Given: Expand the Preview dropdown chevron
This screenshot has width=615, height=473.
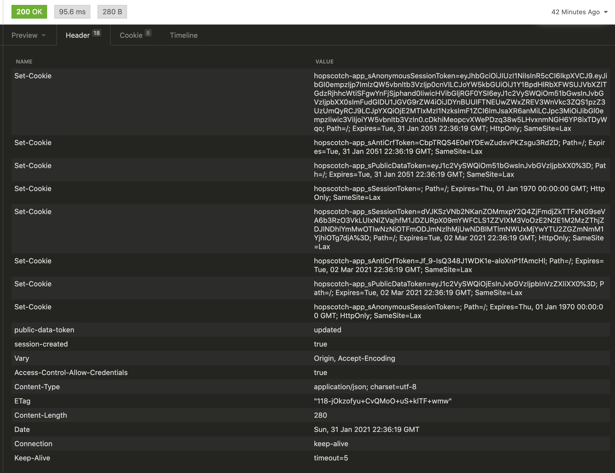Looking at the screenshot, I should pyautogui.click(x=44, y=36).
